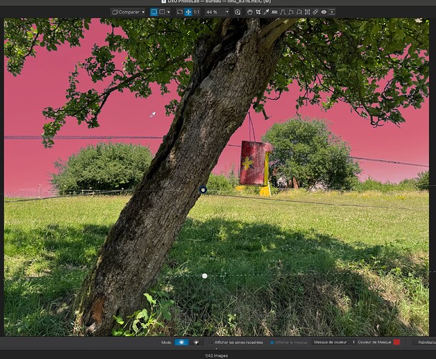Select the horizon level tool
Image resolution: width=436 pixels, height=359 pixels.
pyautogui.click(x=274, y=12)
